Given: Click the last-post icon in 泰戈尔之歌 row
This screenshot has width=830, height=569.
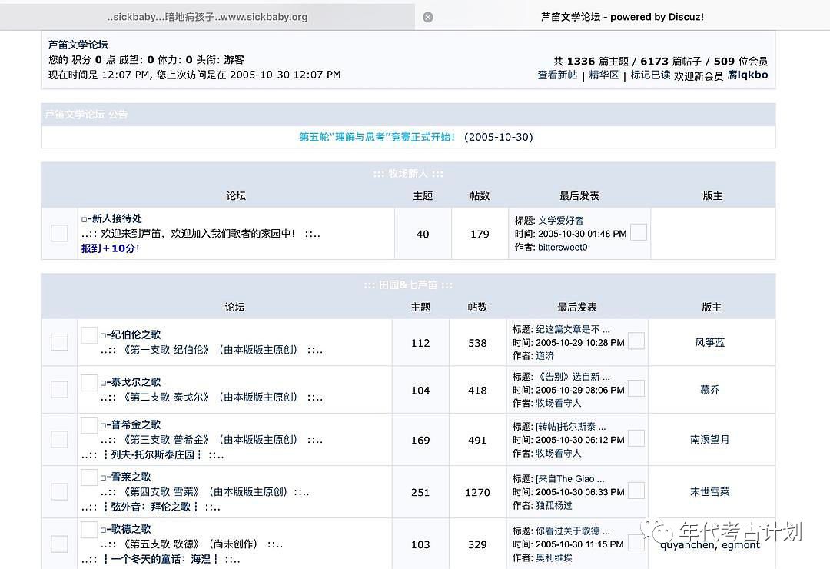Looking at the screenshot, I should point(636,388).
